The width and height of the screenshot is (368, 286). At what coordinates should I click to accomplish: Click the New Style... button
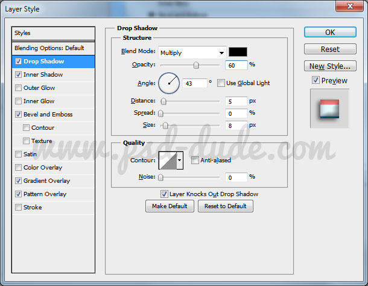click(330, 66)
